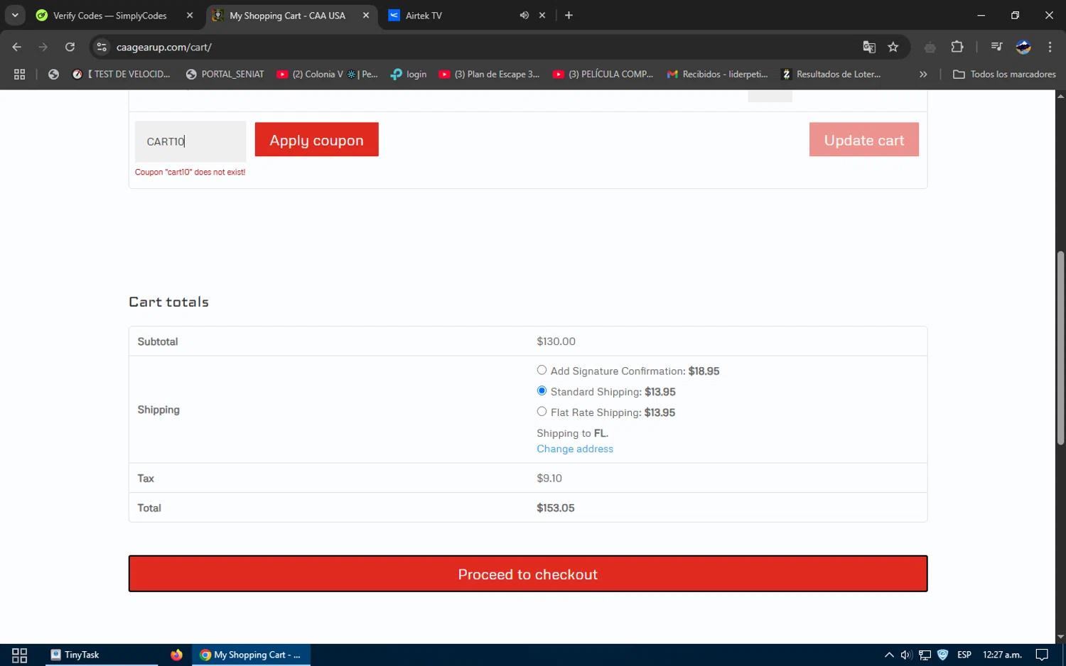Open a new browser tab
Screen dimensions: 1066x666
coord(569,15)
